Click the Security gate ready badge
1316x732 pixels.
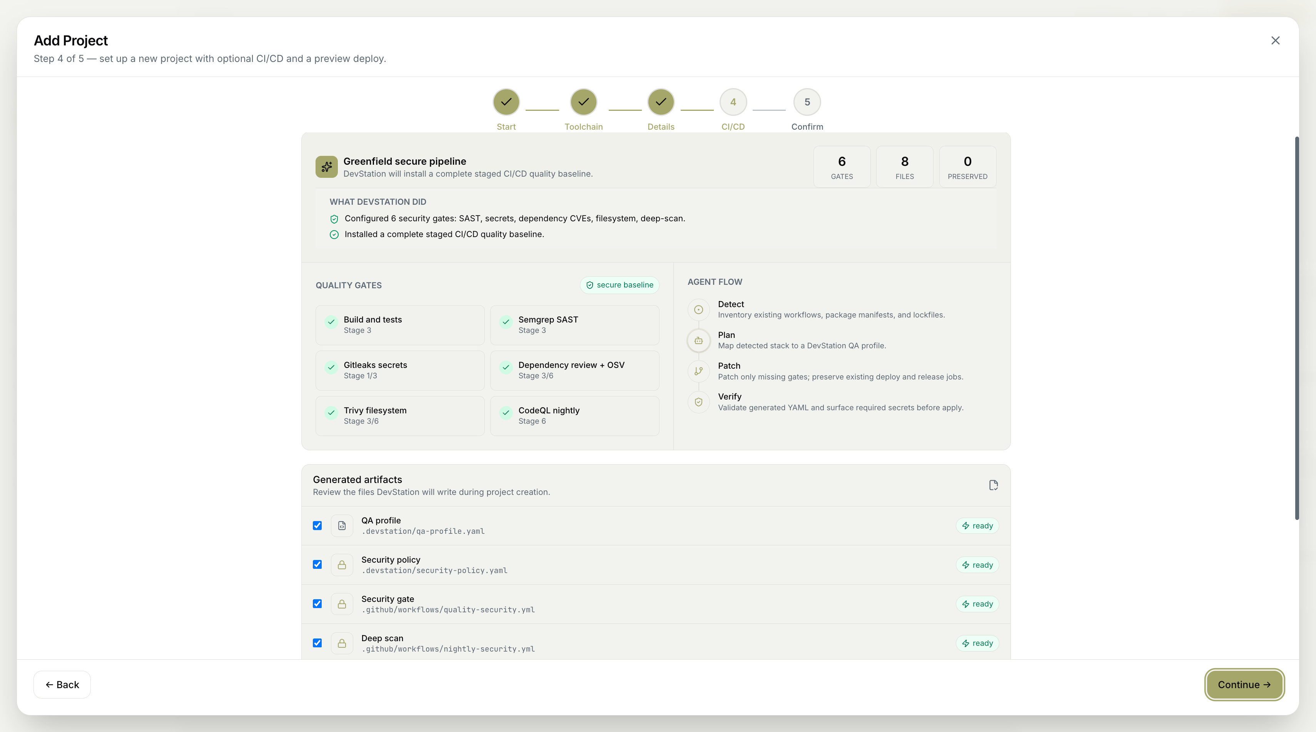977,604
